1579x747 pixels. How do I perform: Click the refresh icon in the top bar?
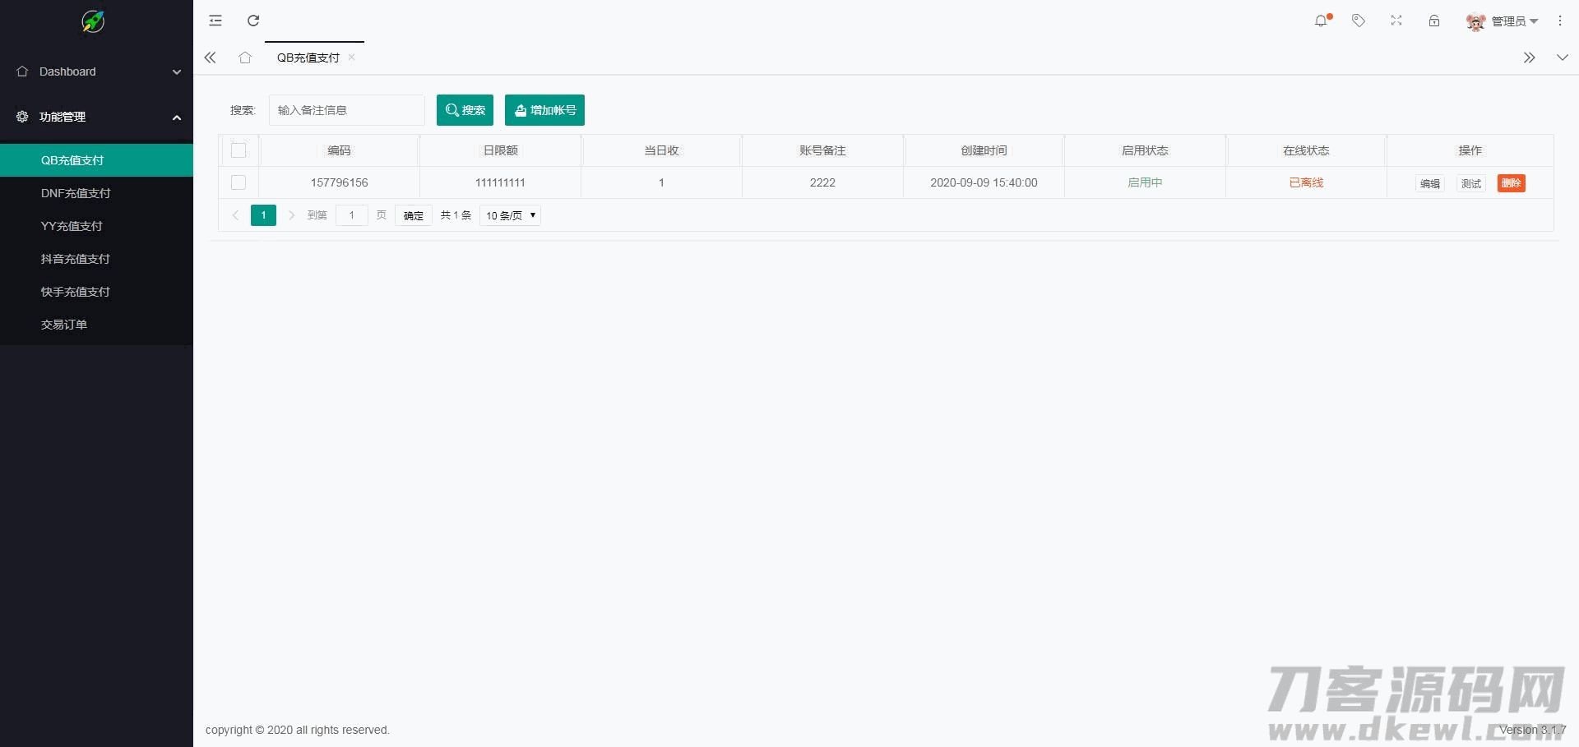[253, 21]
